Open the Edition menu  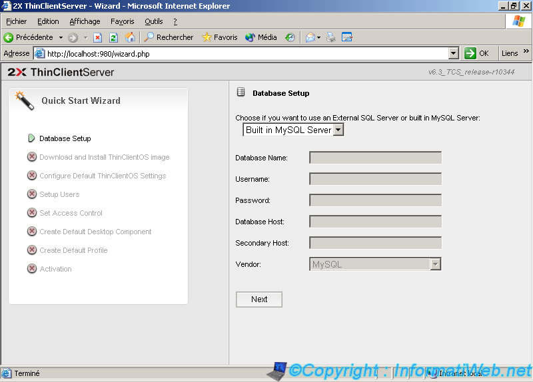[x=48, y=21]
